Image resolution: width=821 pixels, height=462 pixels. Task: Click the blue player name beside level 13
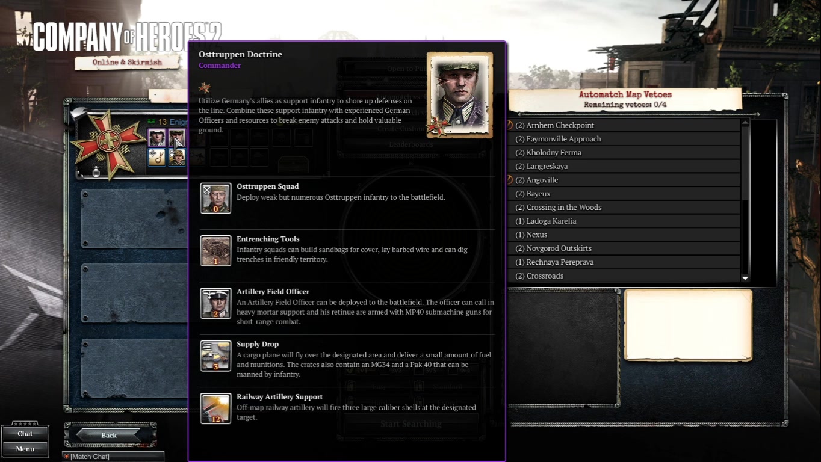click(178, 122)
